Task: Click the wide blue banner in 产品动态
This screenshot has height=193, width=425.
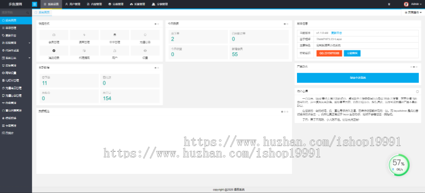Action: coord(358,78)
